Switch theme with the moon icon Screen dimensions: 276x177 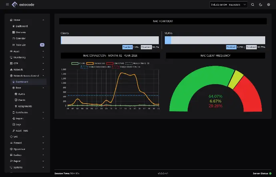pos(260,4)
